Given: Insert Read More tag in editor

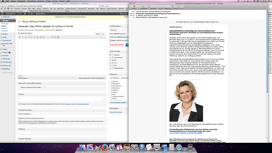Looking at the screenshot, I should pyautogui.click(x=52, y=37).
